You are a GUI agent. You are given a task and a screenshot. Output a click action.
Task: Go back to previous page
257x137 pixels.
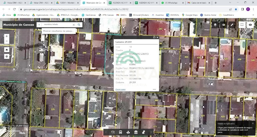[4, 9]
